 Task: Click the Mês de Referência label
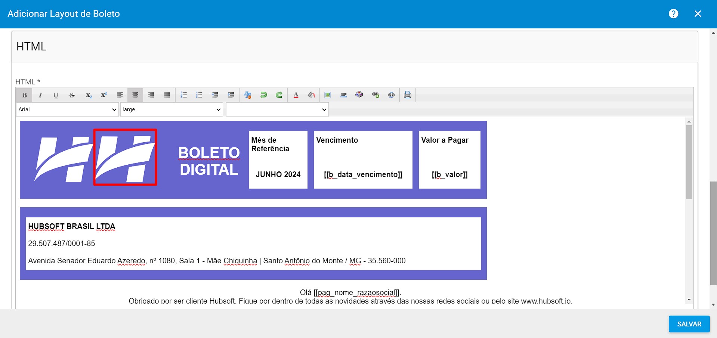click(x=270, y=144)
